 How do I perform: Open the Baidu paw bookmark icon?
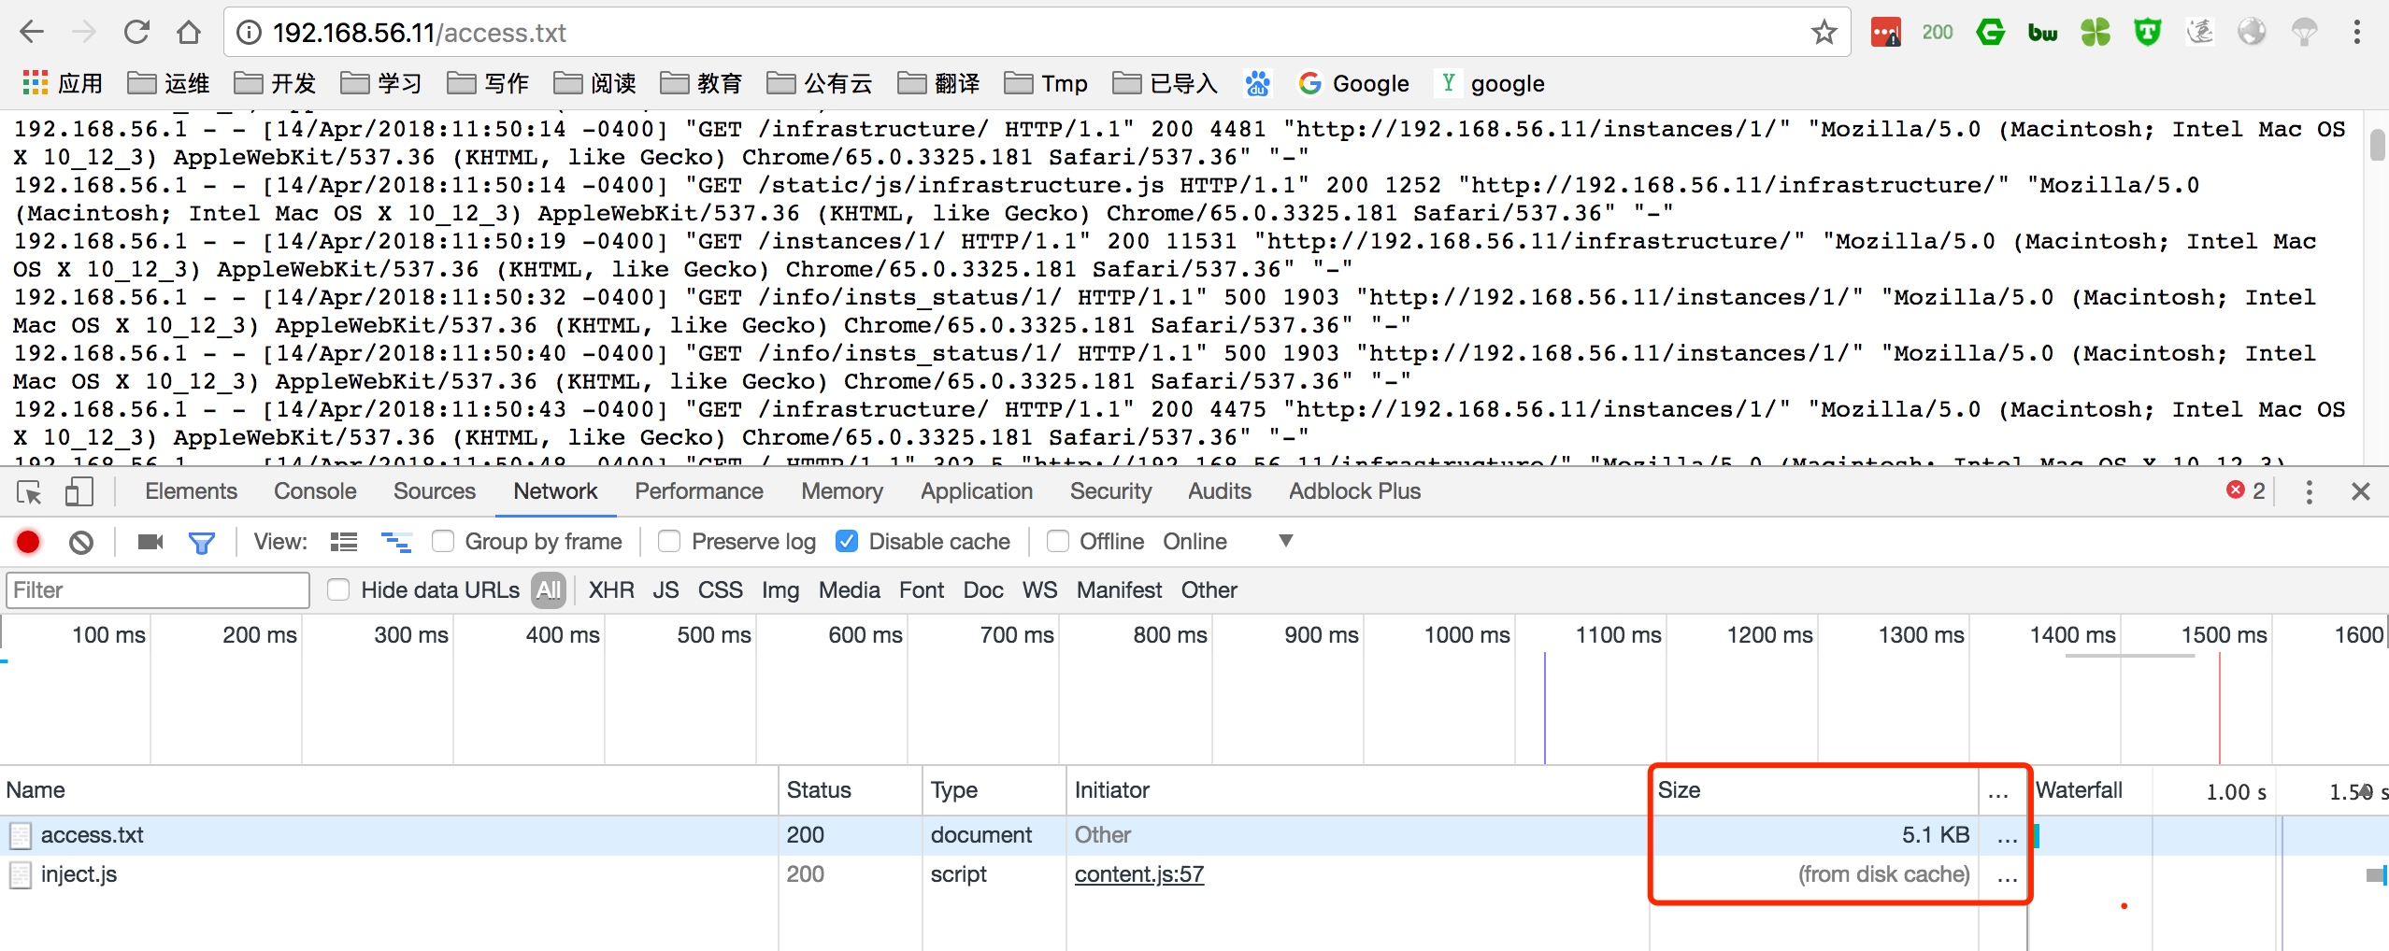coord(1258,83)
